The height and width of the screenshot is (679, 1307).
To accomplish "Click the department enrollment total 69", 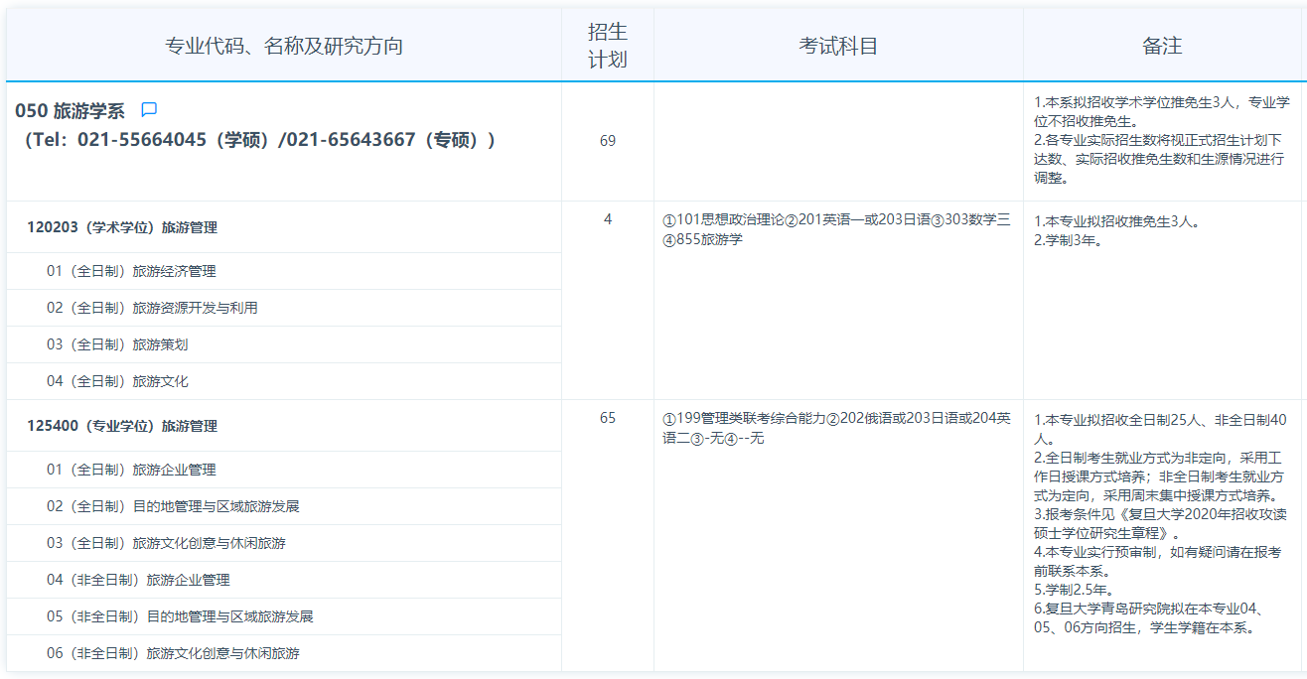I will (x=607, y=141).
